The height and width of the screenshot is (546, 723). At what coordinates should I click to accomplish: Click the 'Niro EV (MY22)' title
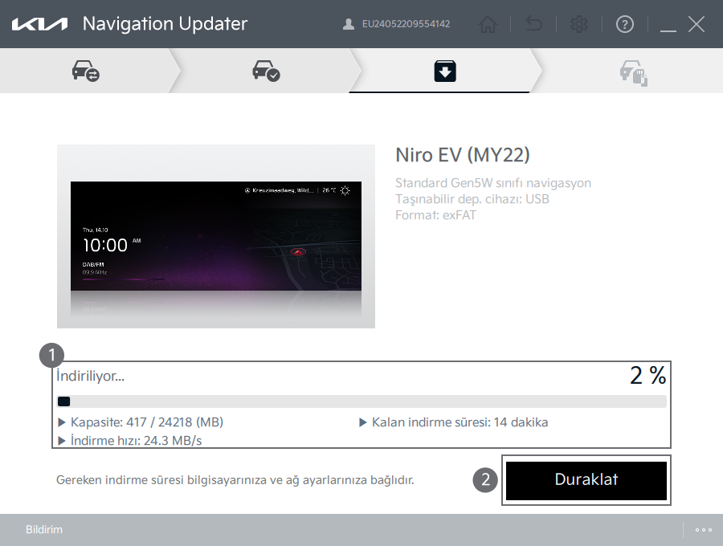[463, 155]
